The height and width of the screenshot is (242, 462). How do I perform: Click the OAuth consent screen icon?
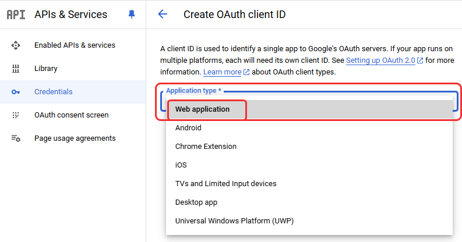click(x=16, y=115)
